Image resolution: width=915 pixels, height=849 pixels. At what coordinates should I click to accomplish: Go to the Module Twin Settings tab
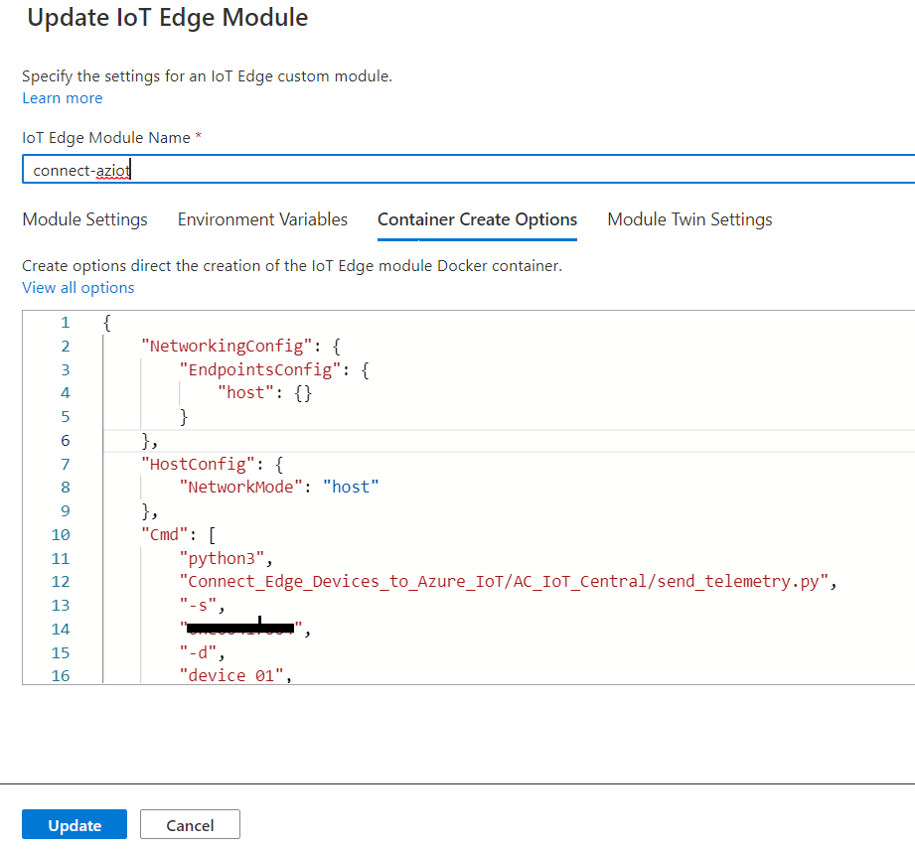[x=689, y=219]
